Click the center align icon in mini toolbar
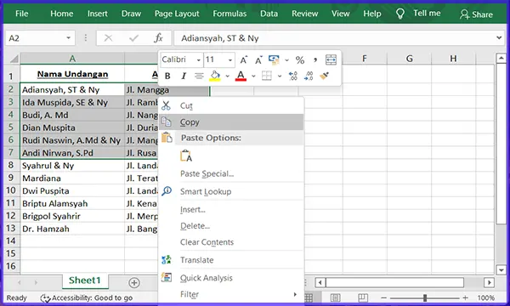Image resolution: width=510 pixels, height=306 pixels. (x=199, y=76)
